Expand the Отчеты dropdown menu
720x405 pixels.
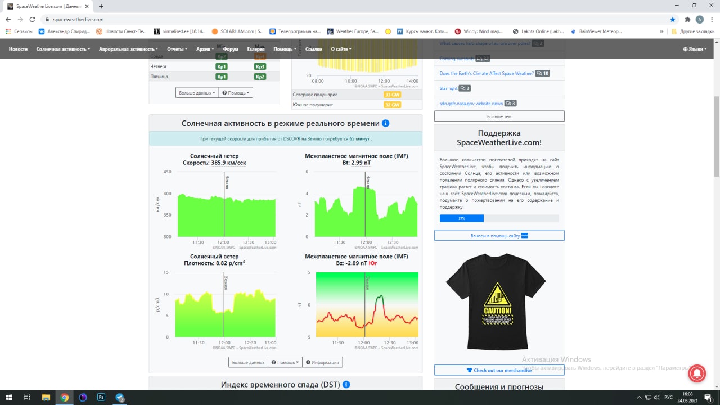tap(178, 49)
